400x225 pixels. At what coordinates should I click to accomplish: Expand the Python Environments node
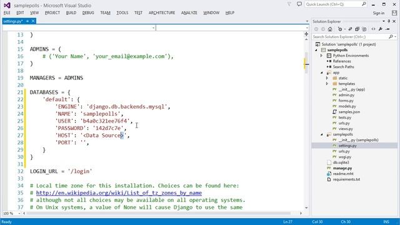pyautogui.click(x=321, y=56)
